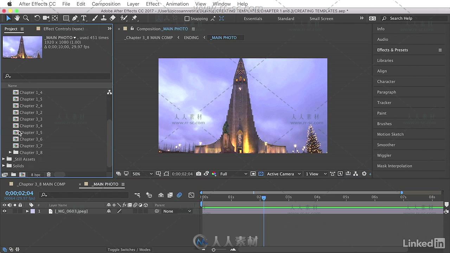The height and width of the screenshot is (253, 450).
Task: Open the Apple menu
Action: coord(9,4)
